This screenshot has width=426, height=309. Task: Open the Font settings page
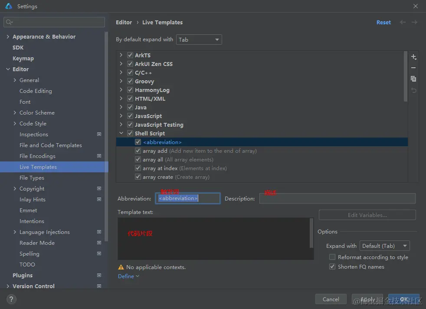[x=25, y=102]
